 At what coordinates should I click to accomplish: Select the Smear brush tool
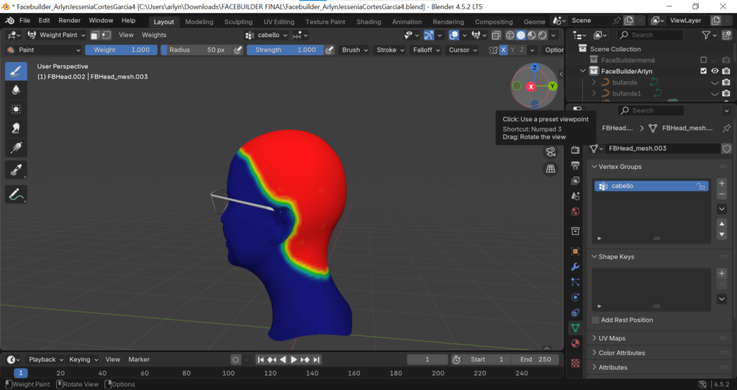click(16, 129)
